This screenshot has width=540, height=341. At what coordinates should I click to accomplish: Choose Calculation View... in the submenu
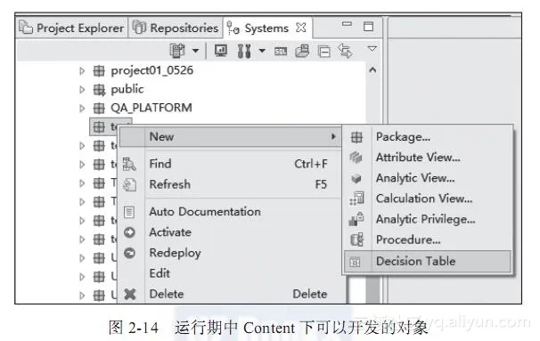(424, 199)
